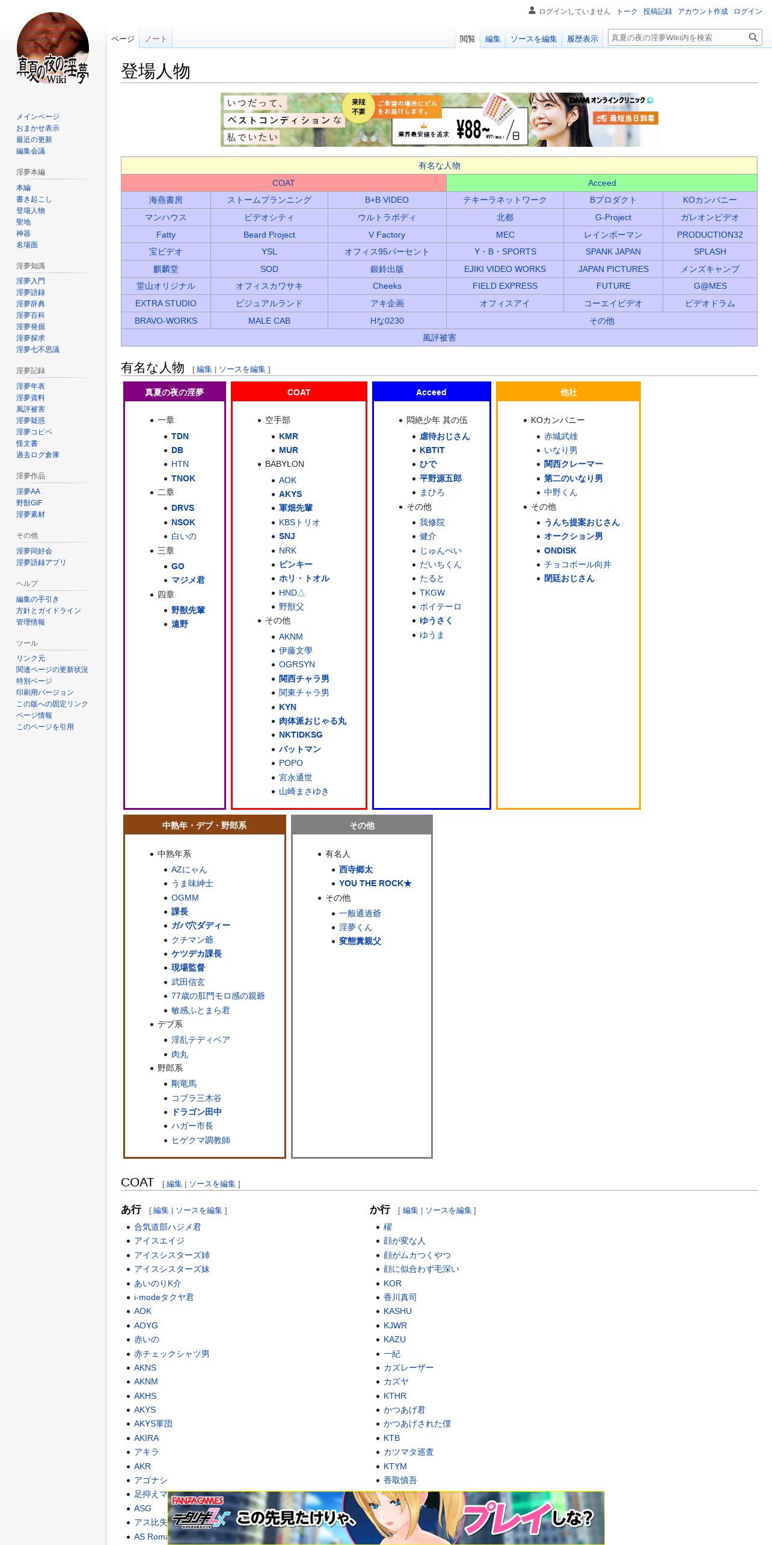This screenshot has width=772, height=1545.
Task: Open 変態糞親父 link
Action: click(360, 941)
